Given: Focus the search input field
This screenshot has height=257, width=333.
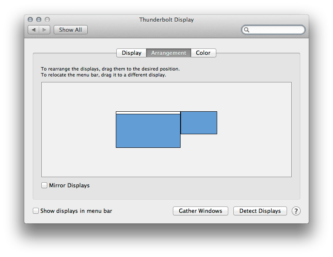Looking at the screenshot, I should coord(273,30).
